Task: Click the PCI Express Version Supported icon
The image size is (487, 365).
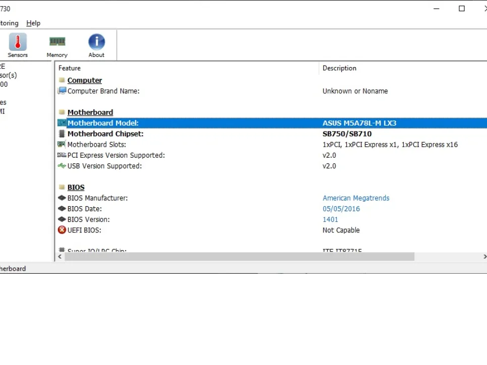Action: point(62,155)
